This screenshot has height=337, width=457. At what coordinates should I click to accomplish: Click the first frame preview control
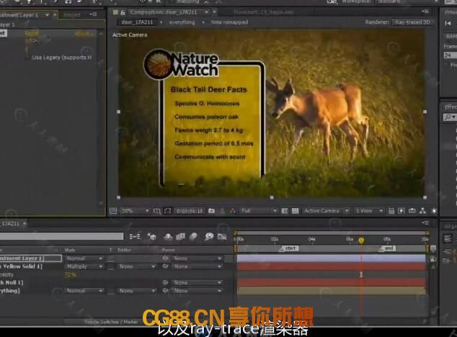click(x=448, y=23)
